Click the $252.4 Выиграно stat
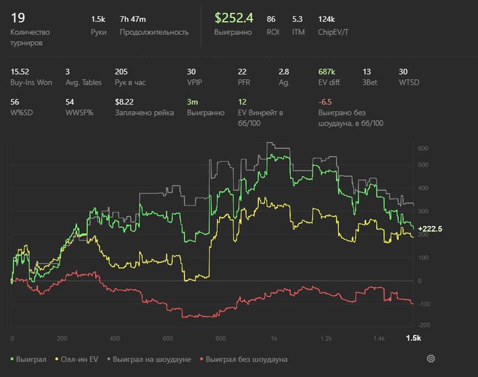Viewport: 478px width, 377px height. 233,19
